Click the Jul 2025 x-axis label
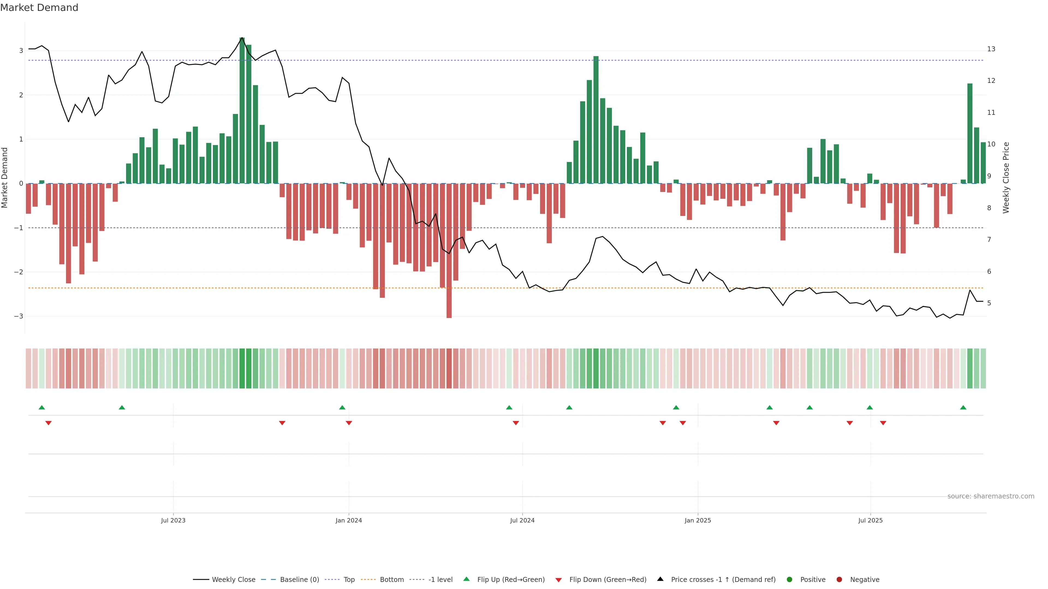Image resolution: width=1048 pixels, height=589 pixels. pyautogui.click(x=870, y=520)
